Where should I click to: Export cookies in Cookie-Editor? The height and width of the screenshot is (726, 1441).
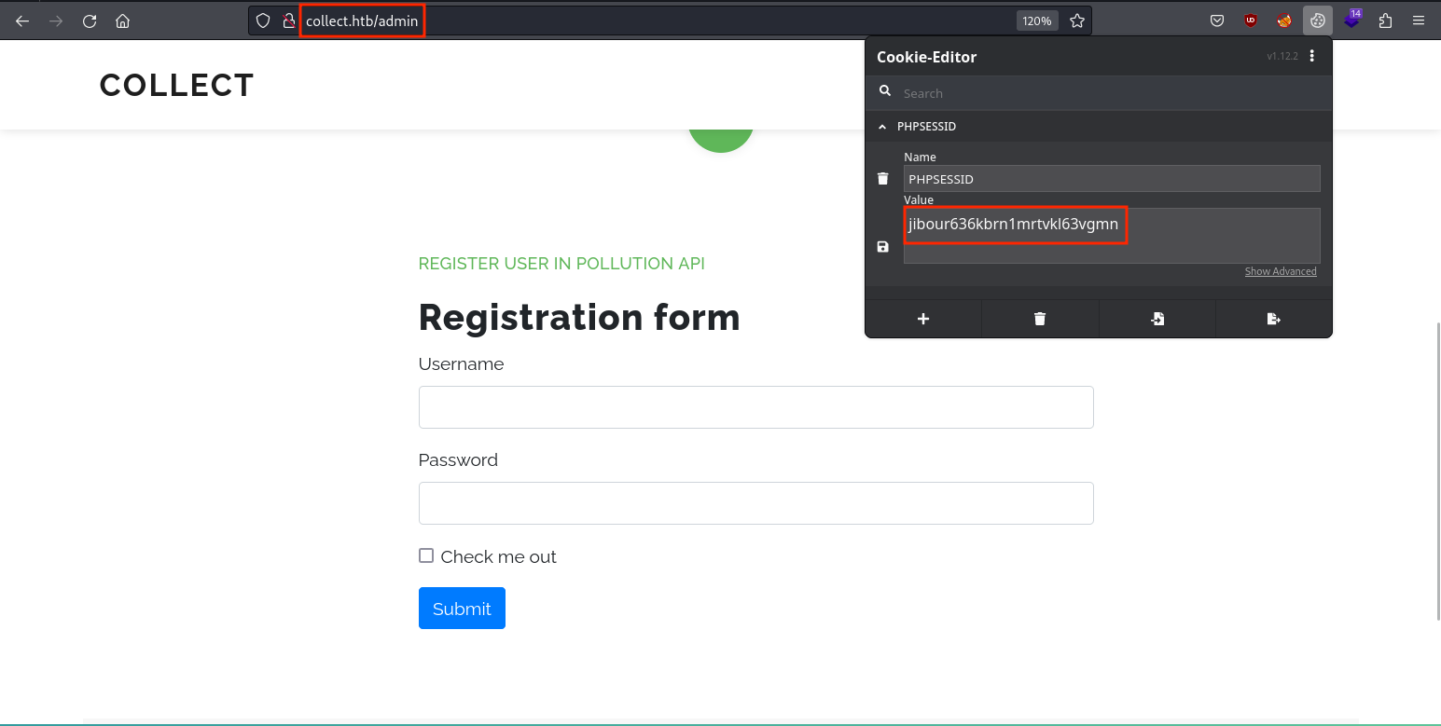(1274, 319)
